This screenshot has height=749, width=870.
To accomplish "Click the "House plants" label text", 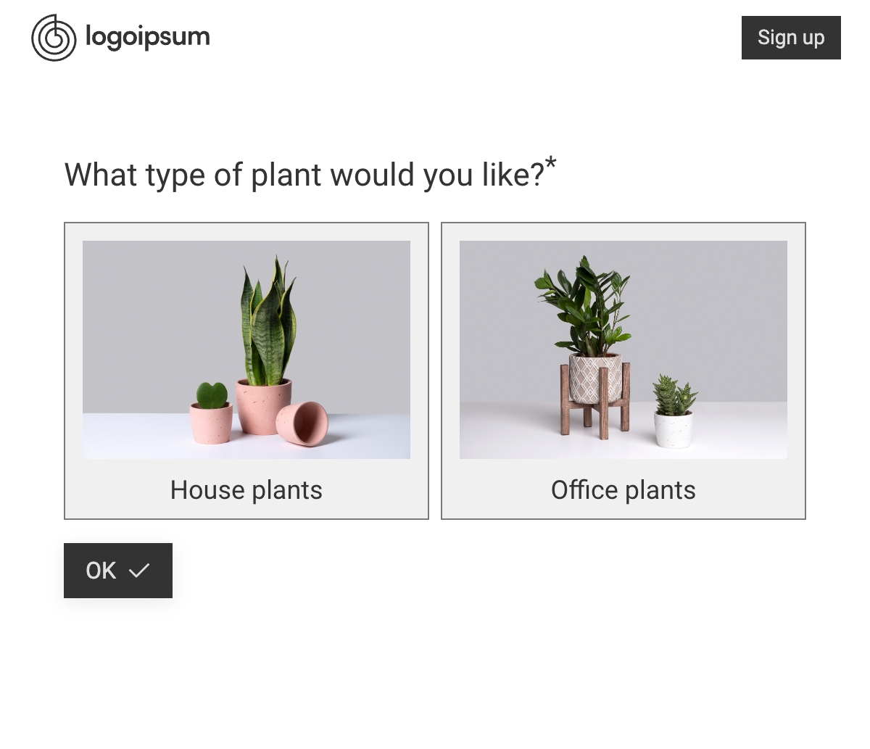I will tap(246, 490).
